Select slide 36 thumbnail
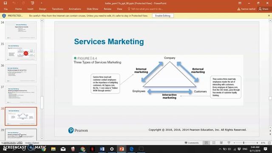Image resolution: width=272 pixels, height=153 pixels. 21,73
